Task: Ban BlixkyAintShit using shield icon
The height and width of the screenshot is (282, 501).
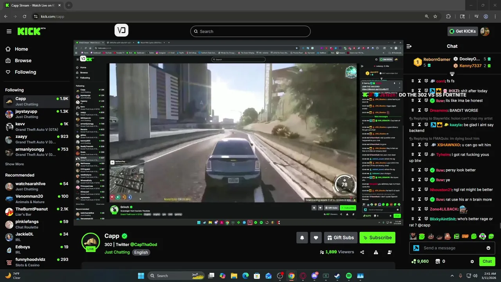Action: [x=426, y=219]
